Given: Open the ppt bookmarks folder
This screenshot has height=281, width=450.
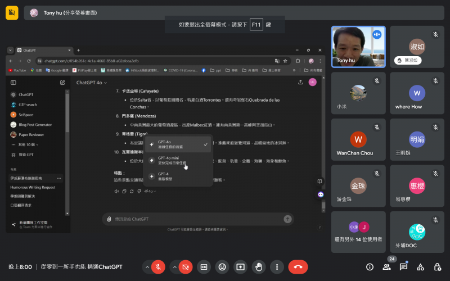Looking at the screenshot, I should tap(215, 70).
